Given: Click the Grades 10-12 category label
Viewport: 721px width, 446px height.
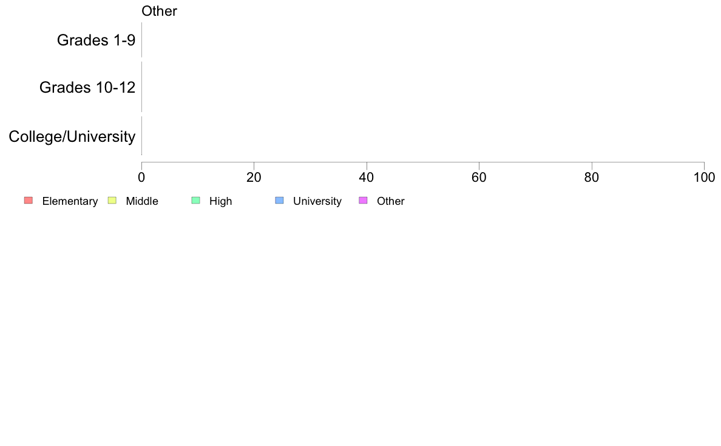Looking at the screenshot, I should coord(87,87).
